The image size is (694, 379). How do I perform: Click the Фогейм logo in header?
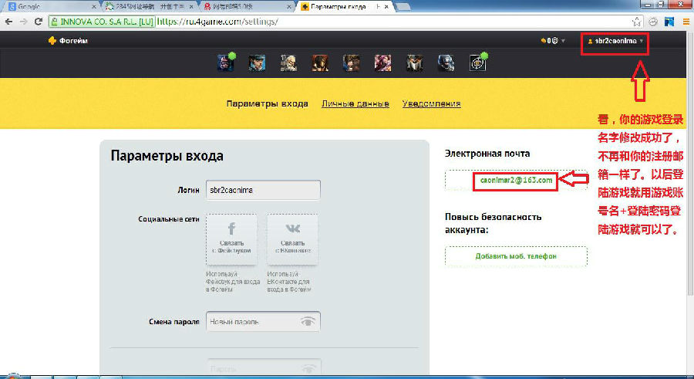(68, 41)
